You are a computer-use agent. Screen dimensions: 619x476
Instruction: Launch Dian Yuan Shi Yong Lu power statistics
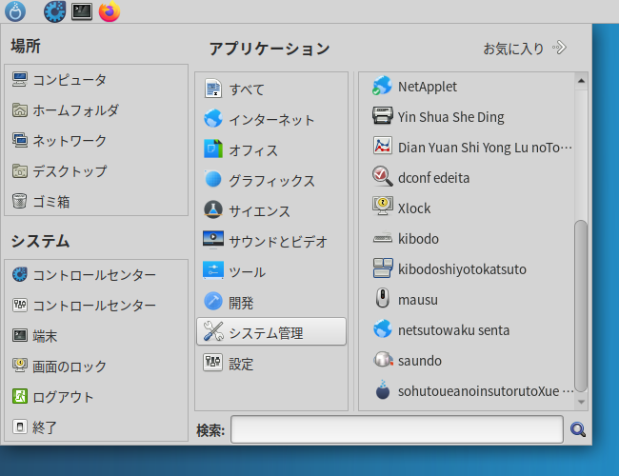point(471,148)
